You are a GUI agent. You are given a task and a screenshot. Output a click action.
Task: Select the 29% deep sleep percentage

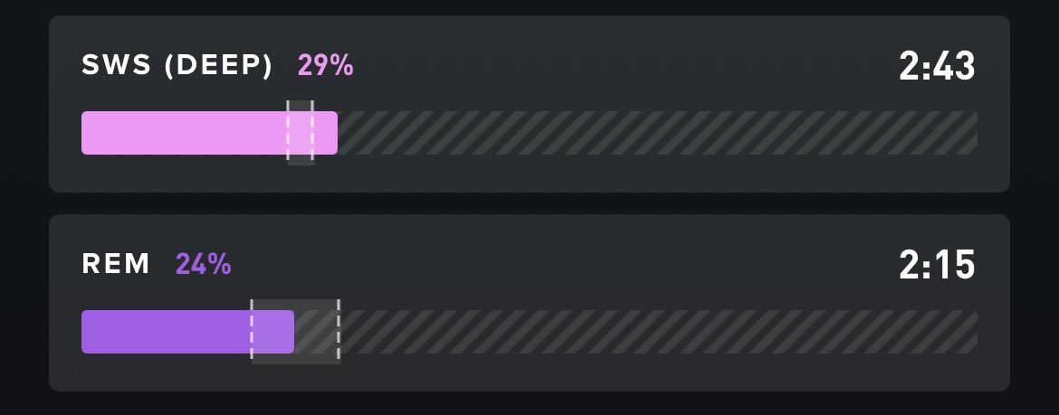click(x=326, y=65)
